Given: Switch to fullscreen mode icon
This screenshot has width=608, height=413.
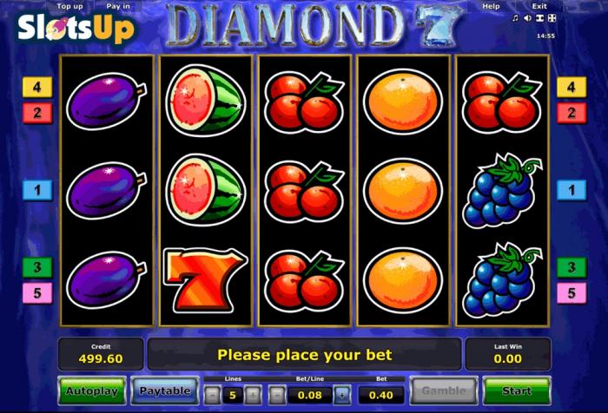Looking at the screenshot, I should point(552,18).
